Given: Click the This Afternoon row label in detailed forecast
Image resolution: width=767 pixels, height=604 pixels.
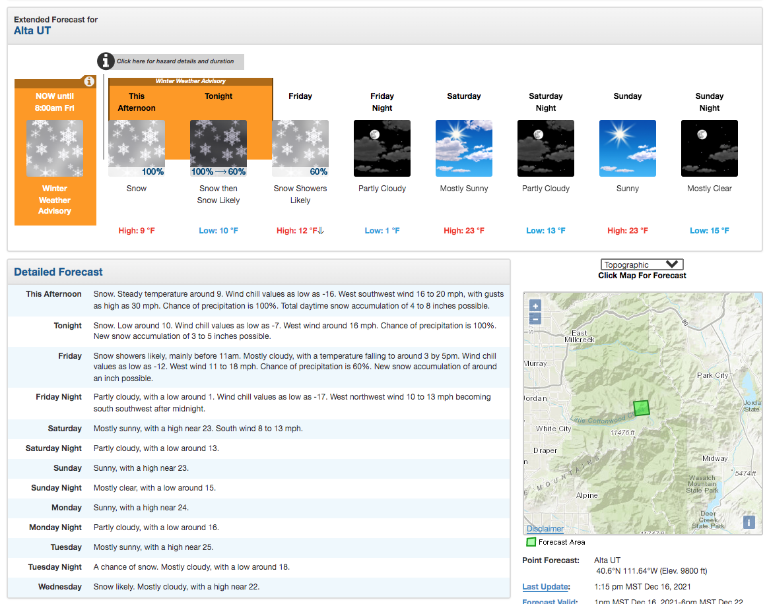Looking at the screenshot, I should 54,293.
